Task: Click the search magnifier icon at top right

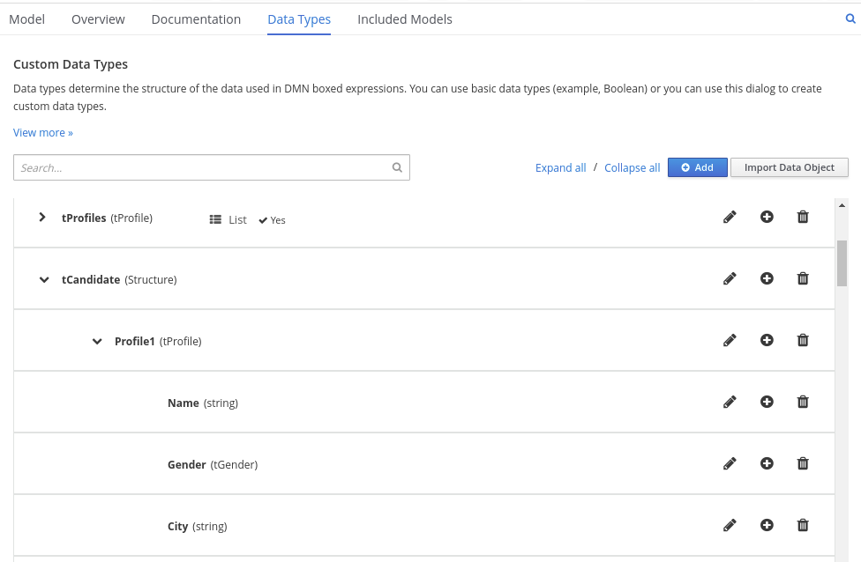Action: pos(850,18)
